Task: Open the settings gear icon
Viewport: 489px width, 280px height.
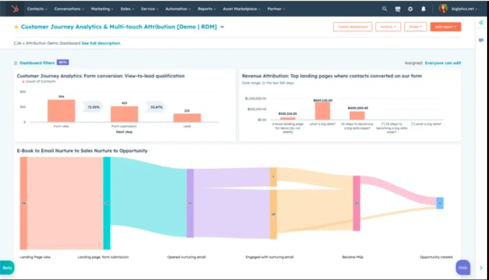Action: 410,9
